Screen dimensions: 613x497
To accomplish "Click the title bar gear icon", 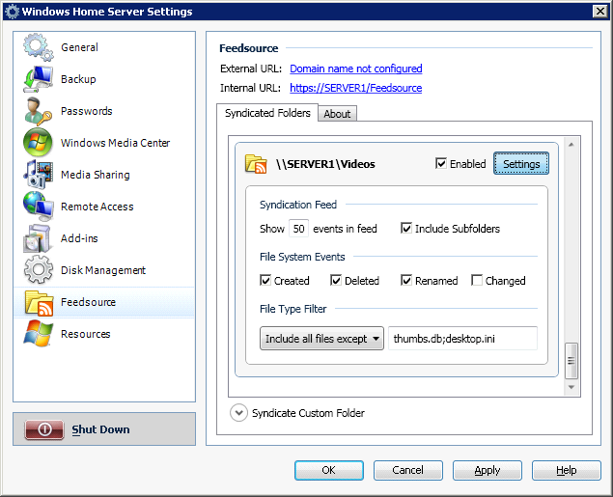I will (13, 12).
